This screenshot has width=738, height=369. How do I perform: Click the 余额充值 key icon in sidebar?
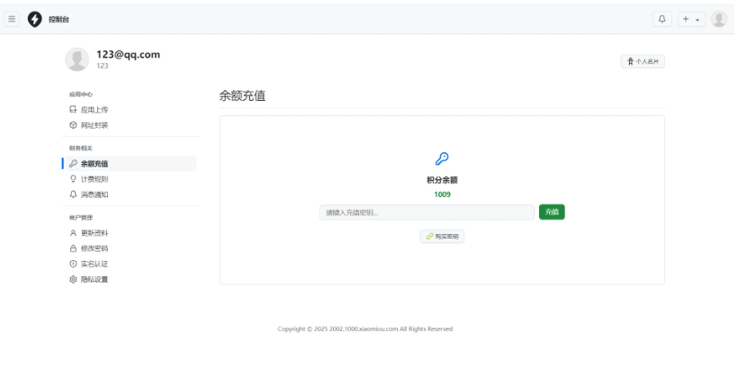[73, 164]
